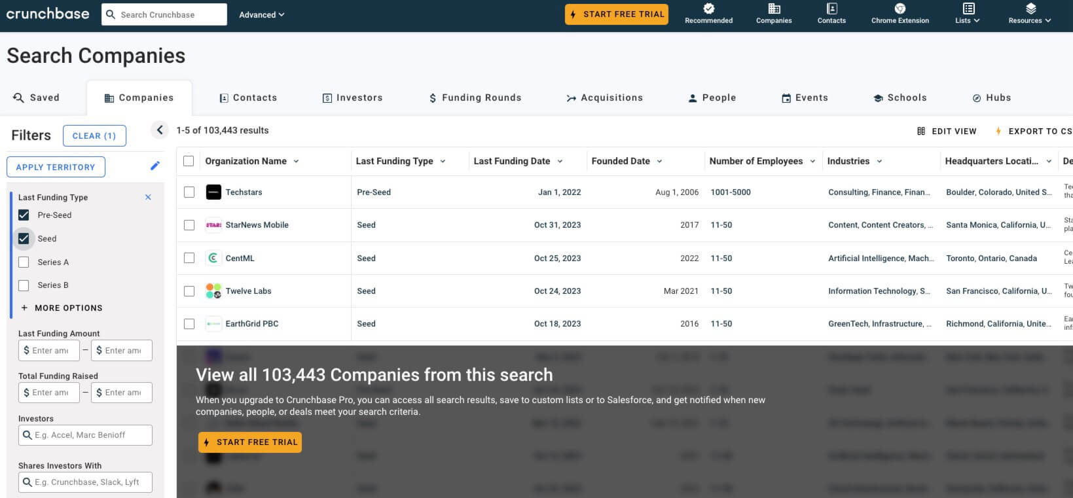Image resolution: width=1073 pixels, height=498 pixels.
Task: Select the StarNews Mobile row checkbox
Action: pos(189,224)
